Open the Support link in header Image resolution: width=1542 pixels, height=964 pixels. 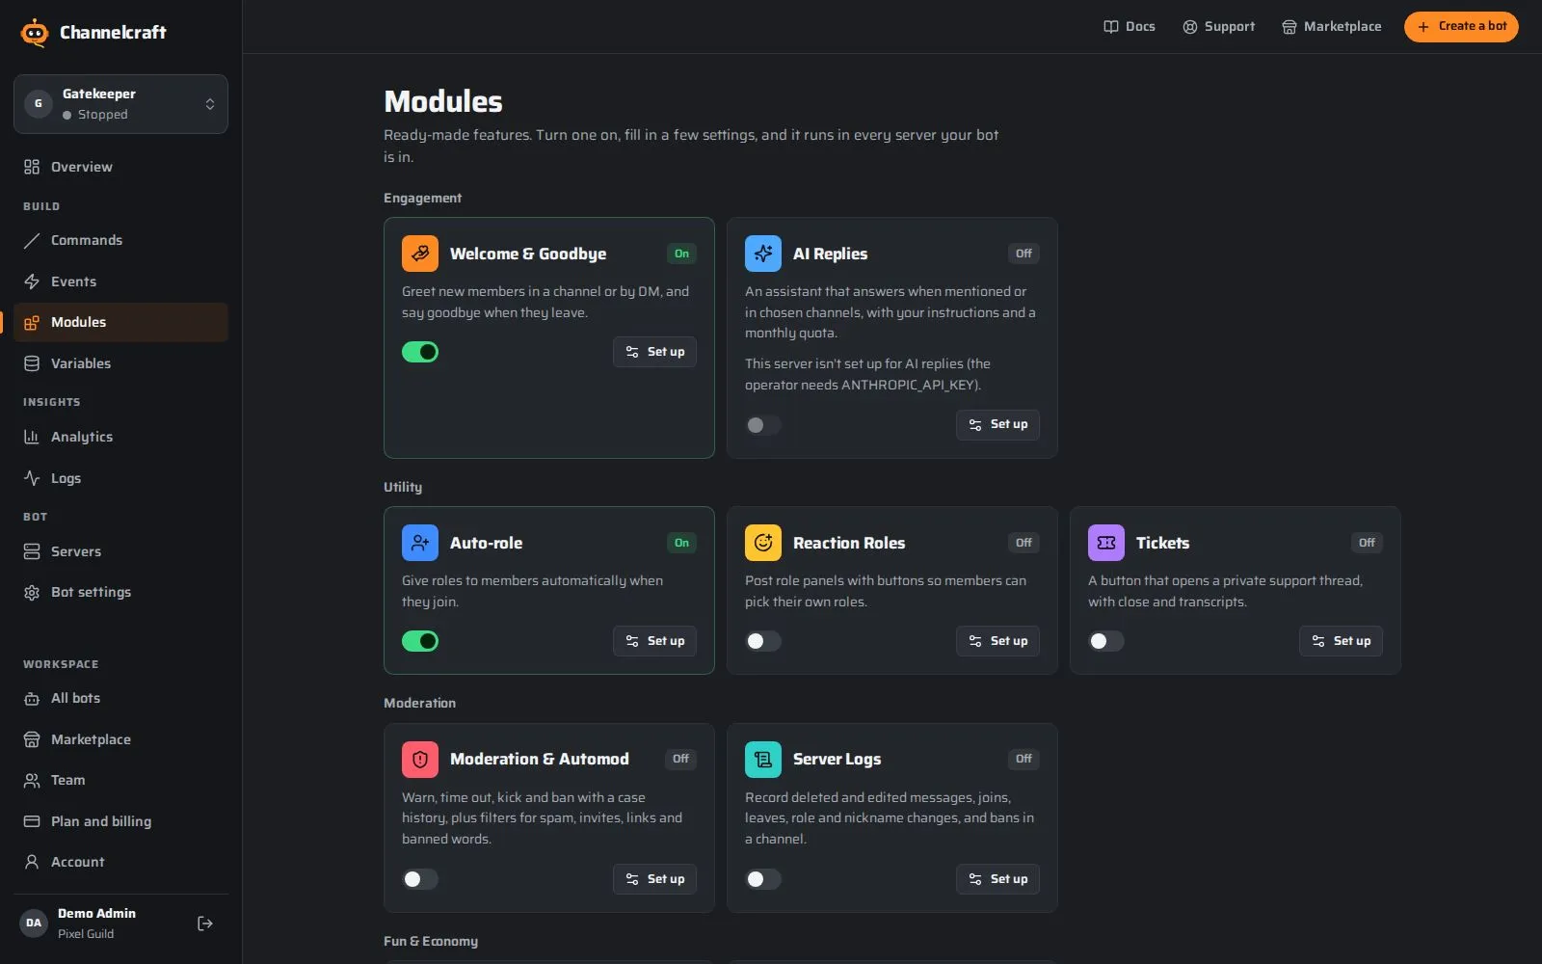[x=1219, y=27]
